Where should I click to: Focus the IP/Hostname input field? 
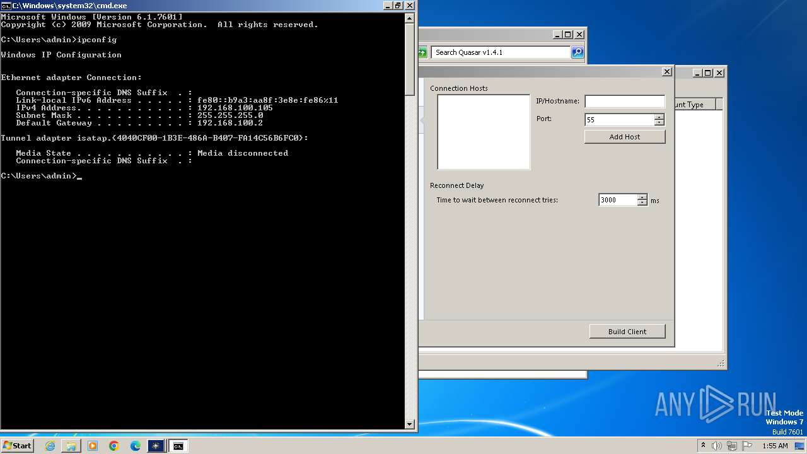(x=625, y=102)
